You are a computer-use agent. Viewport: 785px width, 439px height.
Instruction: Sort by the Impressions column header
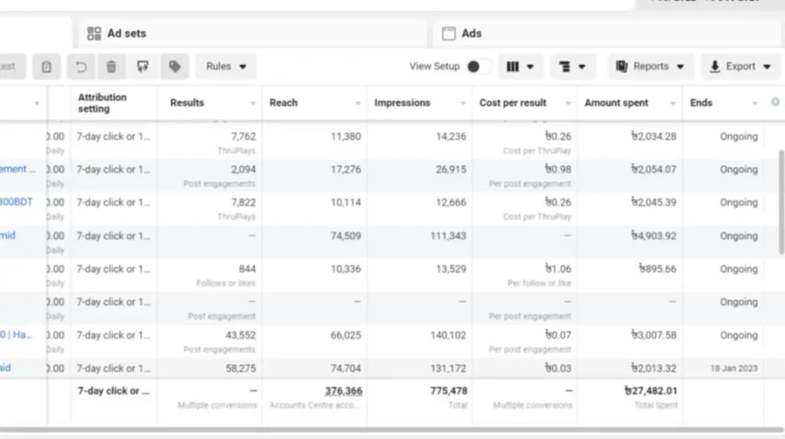pyautogui.click(x=402, y=103)
